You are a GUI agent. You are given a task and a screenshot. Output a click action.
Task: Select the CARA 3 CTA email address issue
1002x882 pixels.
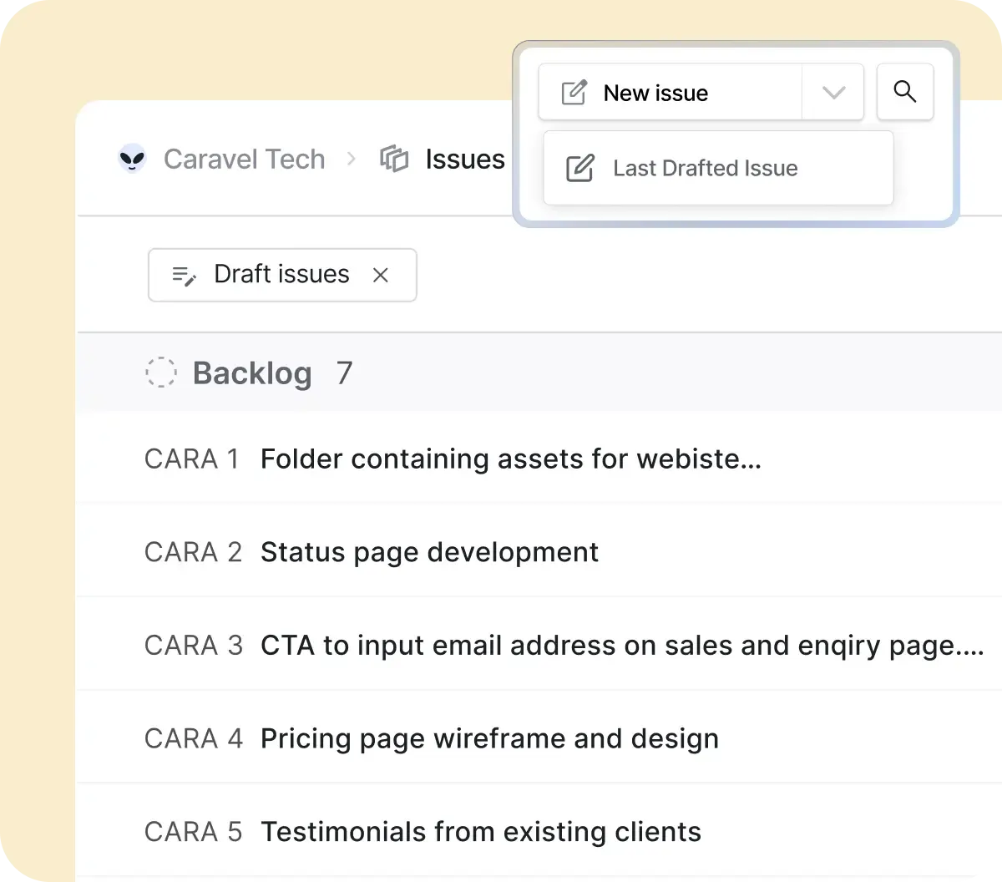point(621,646)
